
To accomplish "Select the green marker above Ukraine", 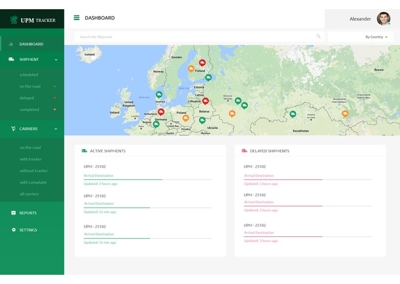I will click(202, 120).
